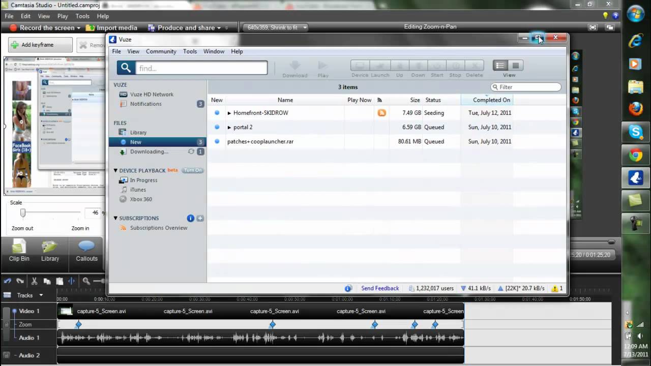Click Redo icon in Camtasia timeline toolbar
Screen dimensions: 651x366
(x=20, y=281)
